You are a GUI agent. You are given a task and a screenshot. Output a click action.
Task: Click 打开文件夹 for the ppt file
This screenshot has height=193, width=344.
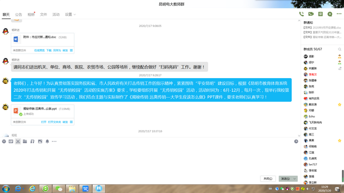pos(55,122)
